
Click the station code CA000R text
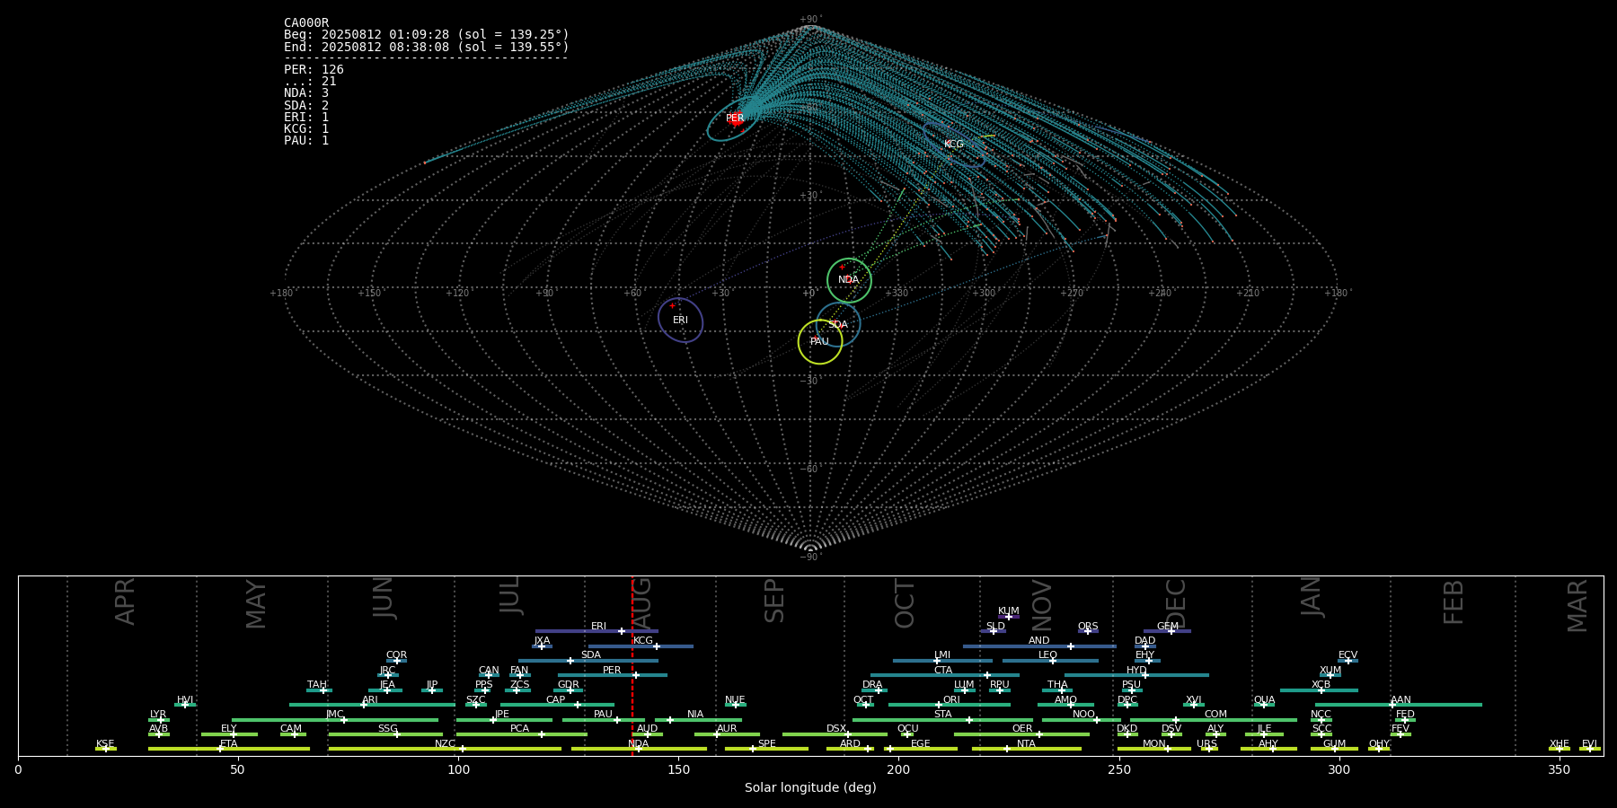click(306, 23)
